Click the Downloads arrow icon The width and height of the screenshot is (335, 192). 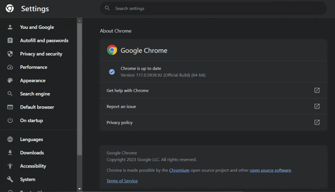10,153
